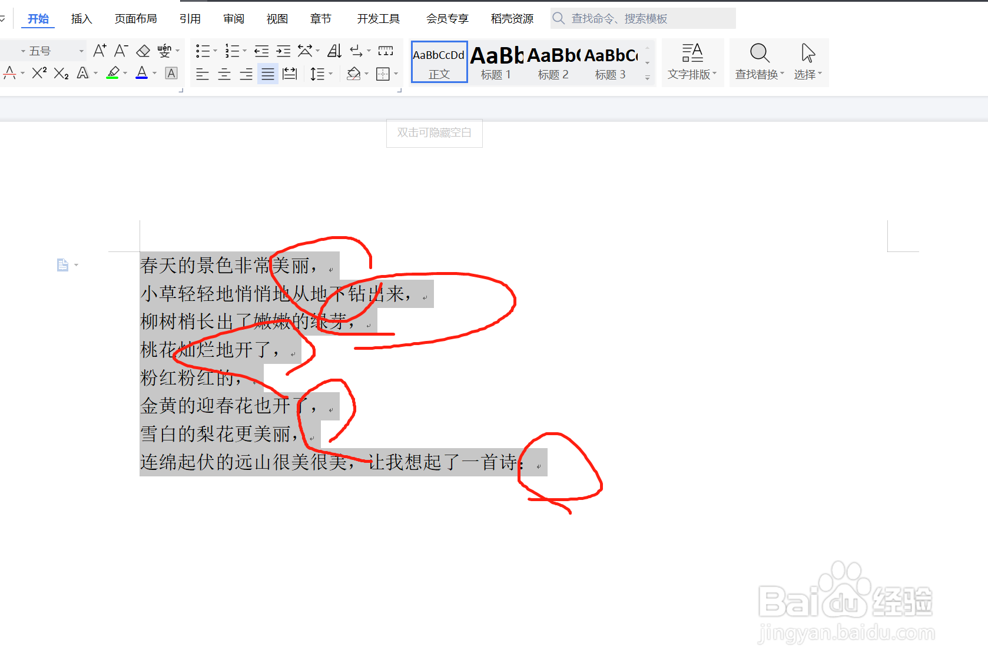The height and width of the screenshot is (666, 988).
Task: Apply 标题 2 style
Action: click(x=553, y=63)
